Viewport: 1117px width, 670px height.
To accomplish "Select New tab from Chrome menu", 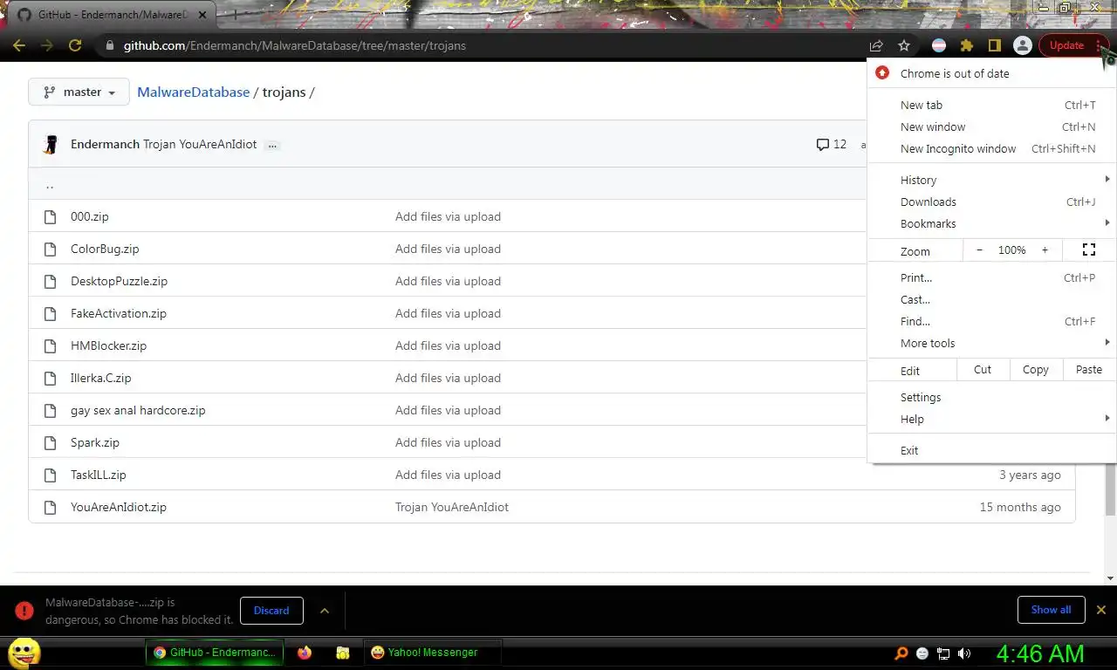I will (x=991, y=105).
